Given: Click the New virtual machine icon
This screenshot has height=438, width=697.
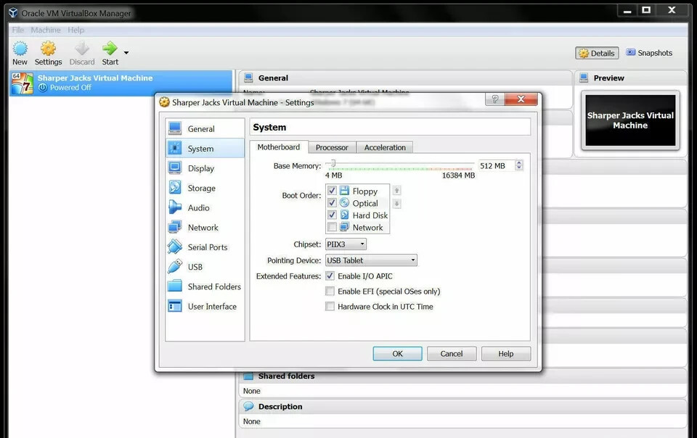Looking at the screenshot, I should coord(20,49).
